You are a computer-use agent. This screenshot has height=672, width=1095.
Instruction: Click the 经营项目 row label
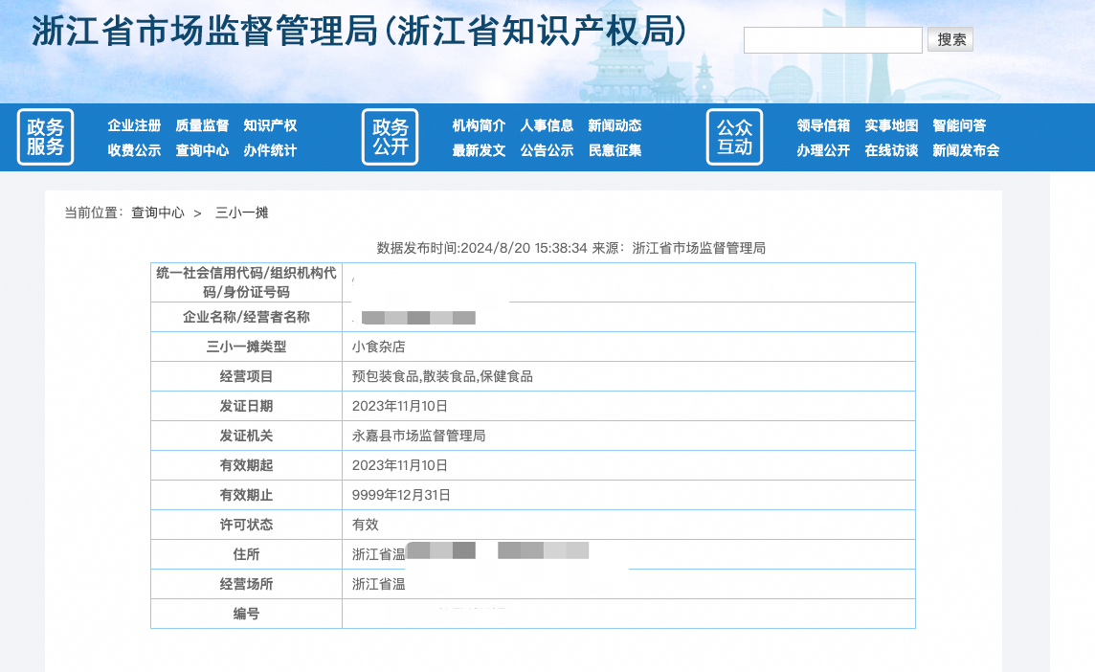[x=246, y=376]
